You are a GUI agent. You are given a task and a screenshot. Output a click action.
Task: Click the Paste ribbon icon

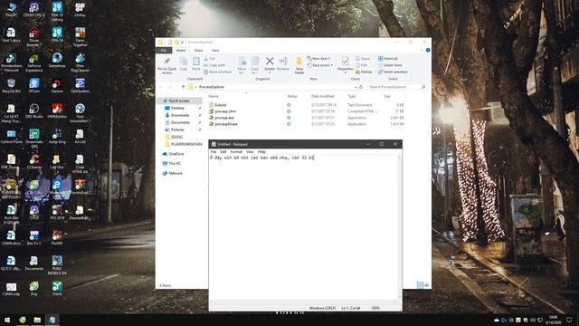(x=196, y=63)
